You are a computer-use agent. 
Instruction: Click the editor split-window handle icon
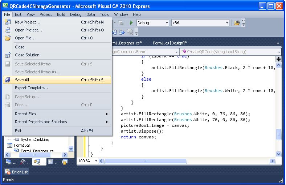(278, 59)
